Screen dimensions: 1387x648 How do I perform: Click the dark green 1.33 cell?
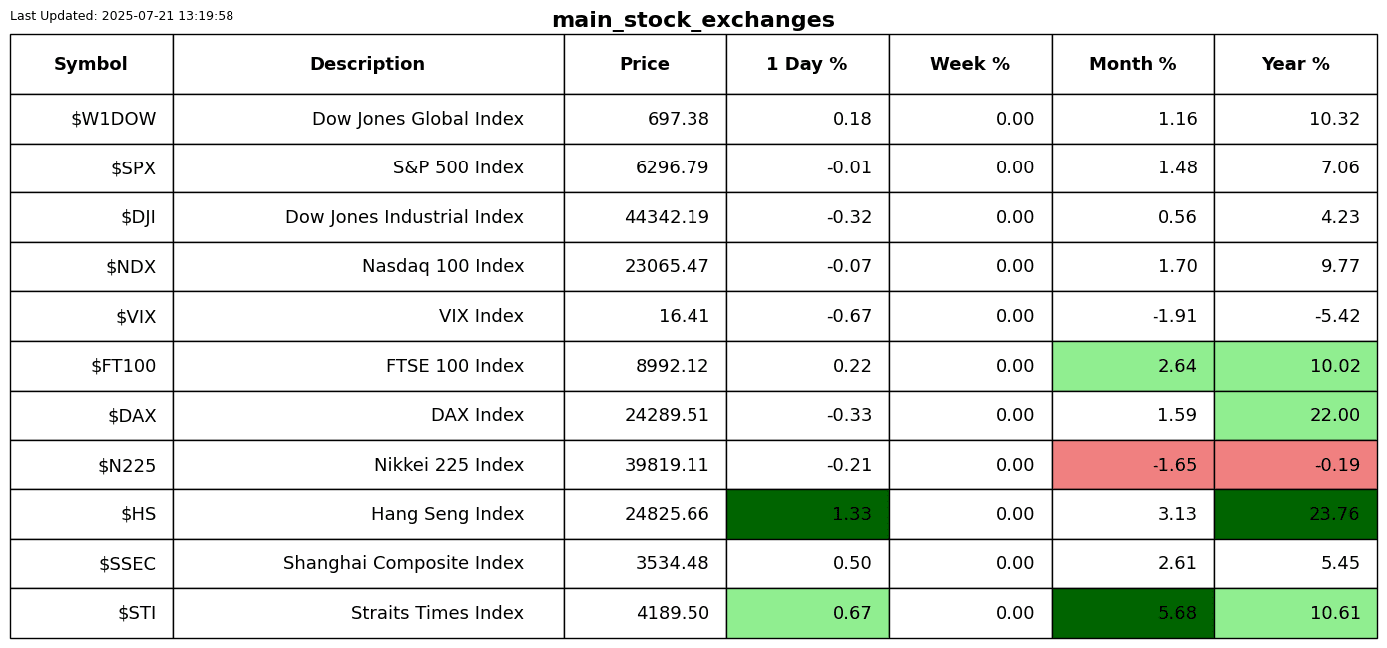[x=807, y=514]
